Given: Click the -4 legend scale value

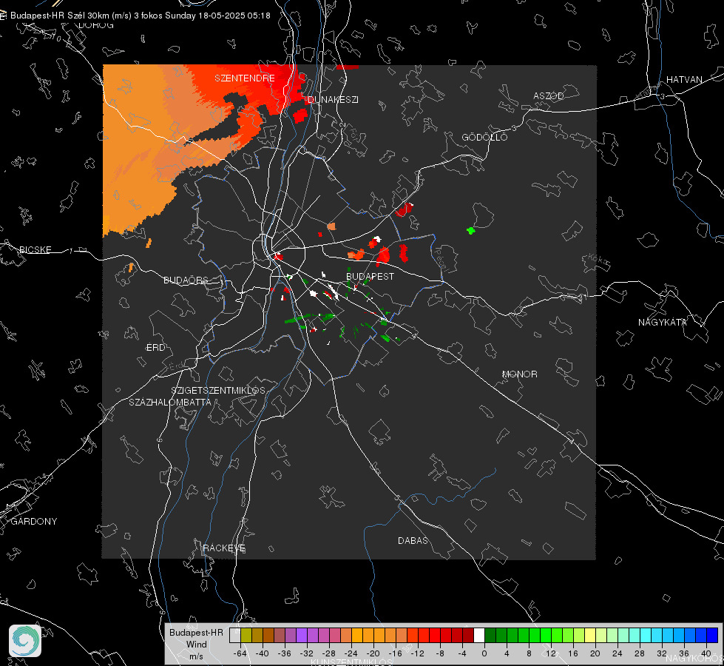Looking at the screenshot, I should pos(461,653).
